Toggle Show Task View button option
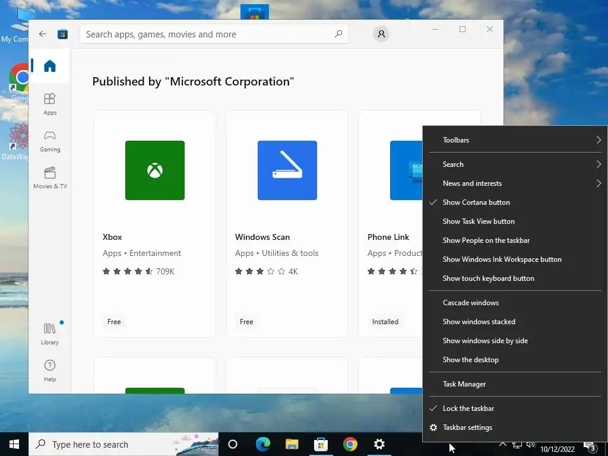 pos(515,221)
